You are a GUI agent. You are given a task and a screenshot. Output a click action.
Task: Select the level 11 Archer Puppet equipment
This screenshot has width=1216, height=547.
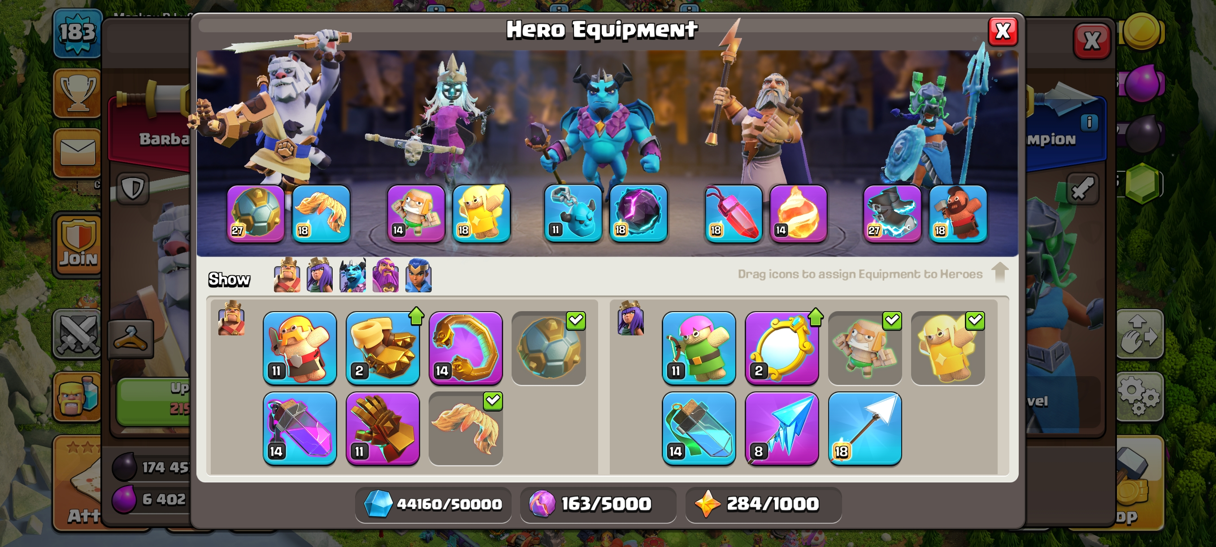pos(699,348)
